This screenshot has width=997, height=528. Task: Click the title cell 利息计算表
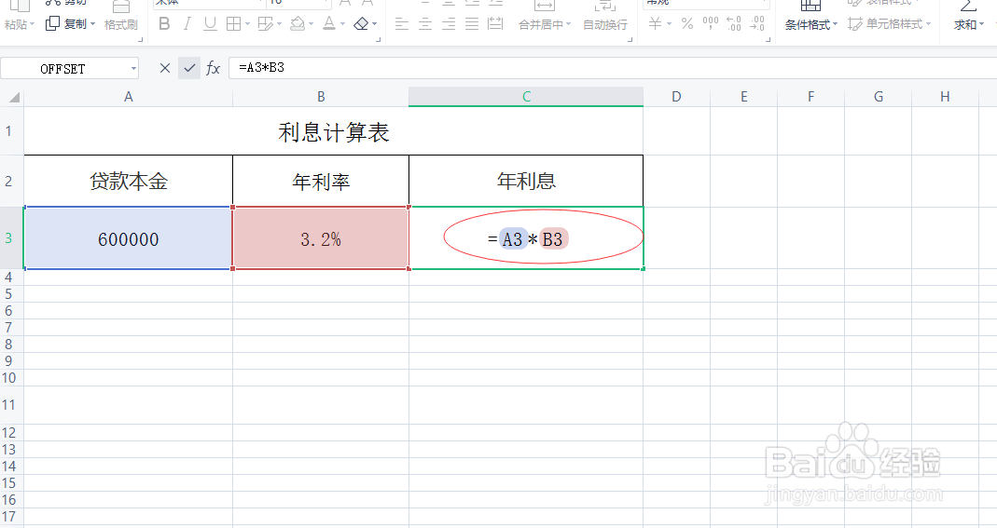click(333, 131)
